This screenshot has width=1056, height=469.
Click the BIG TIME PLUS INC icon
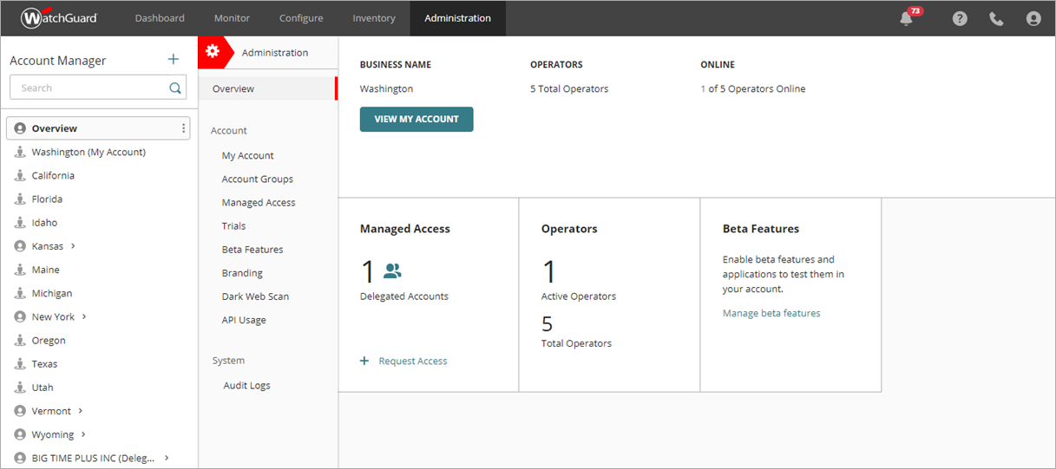coord(20,458)
